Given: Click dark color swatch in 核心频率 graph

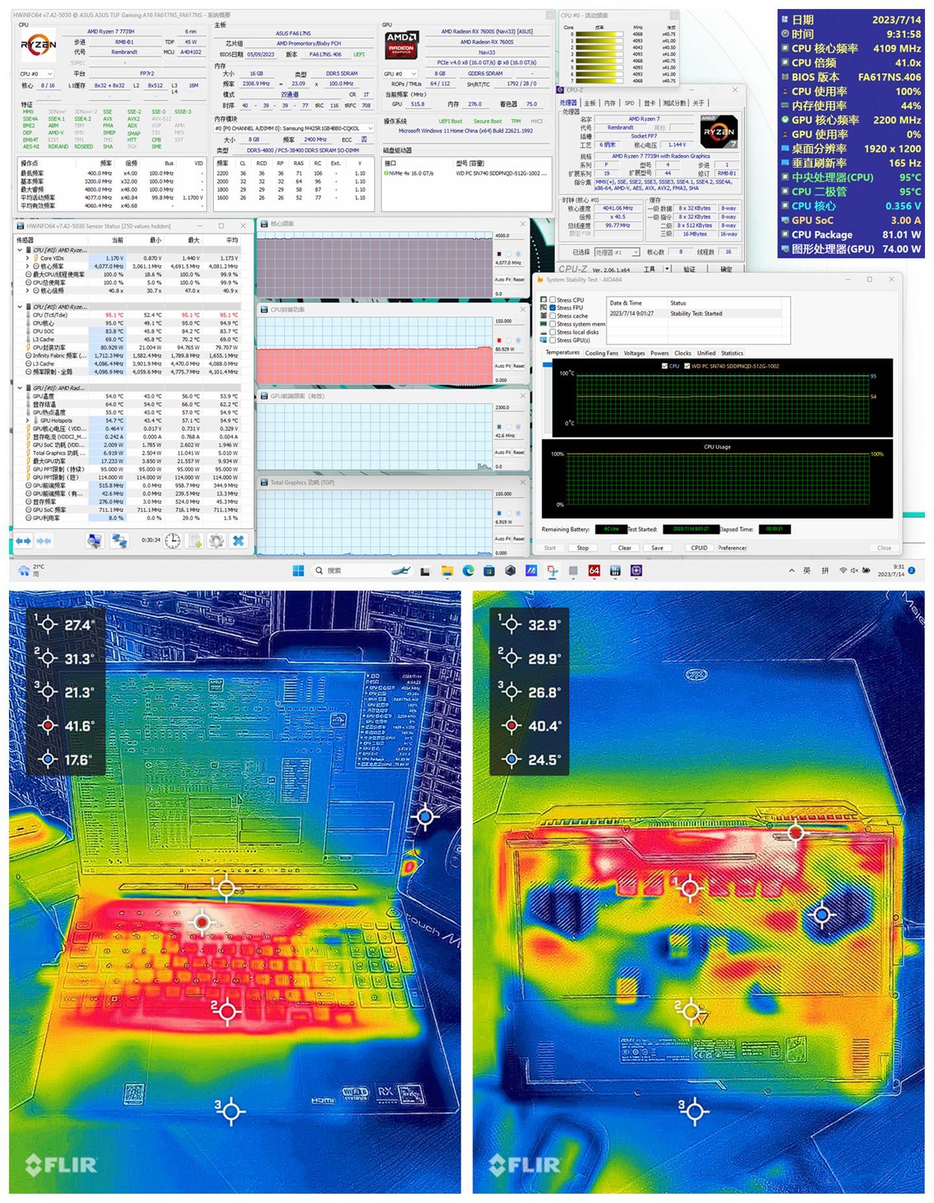Looking at the screenshot, I should pyautogui.click(x=499, y=254).
